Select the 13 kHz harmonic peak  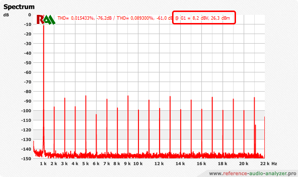click(x=170, y=126)
